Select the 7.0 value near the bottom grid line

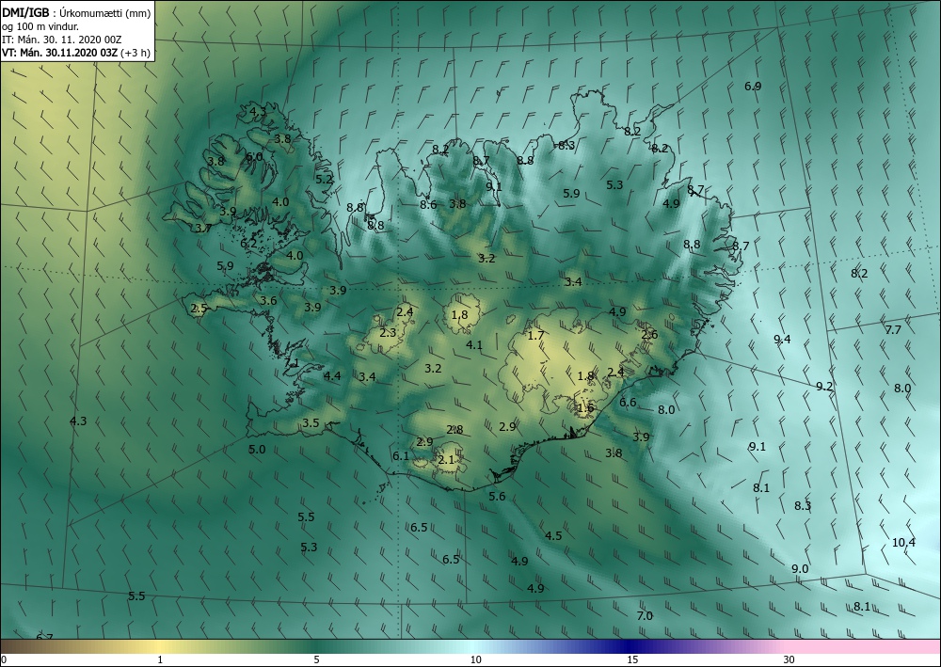click(645, 615)
